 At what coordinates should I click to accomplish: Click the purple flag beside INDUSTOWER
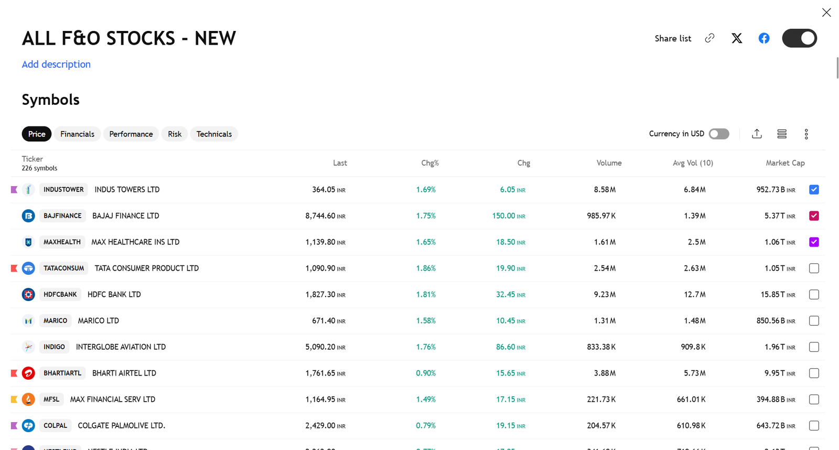(x=14, y=189)
